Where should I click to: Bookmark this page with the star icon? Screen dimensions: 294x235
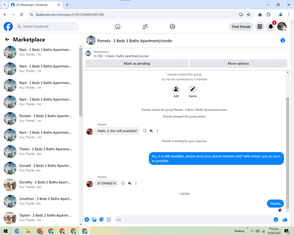249,15
